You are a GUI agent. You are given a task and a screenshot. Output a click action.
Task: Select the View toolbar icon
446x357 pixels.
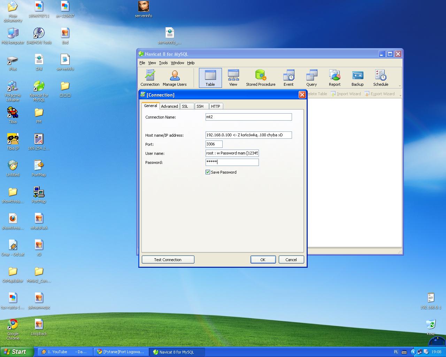click(x=233, y=78)
